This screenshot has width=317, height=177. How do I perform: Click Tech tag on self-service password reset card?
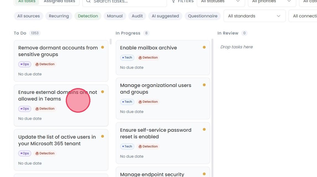coord(127,147)
